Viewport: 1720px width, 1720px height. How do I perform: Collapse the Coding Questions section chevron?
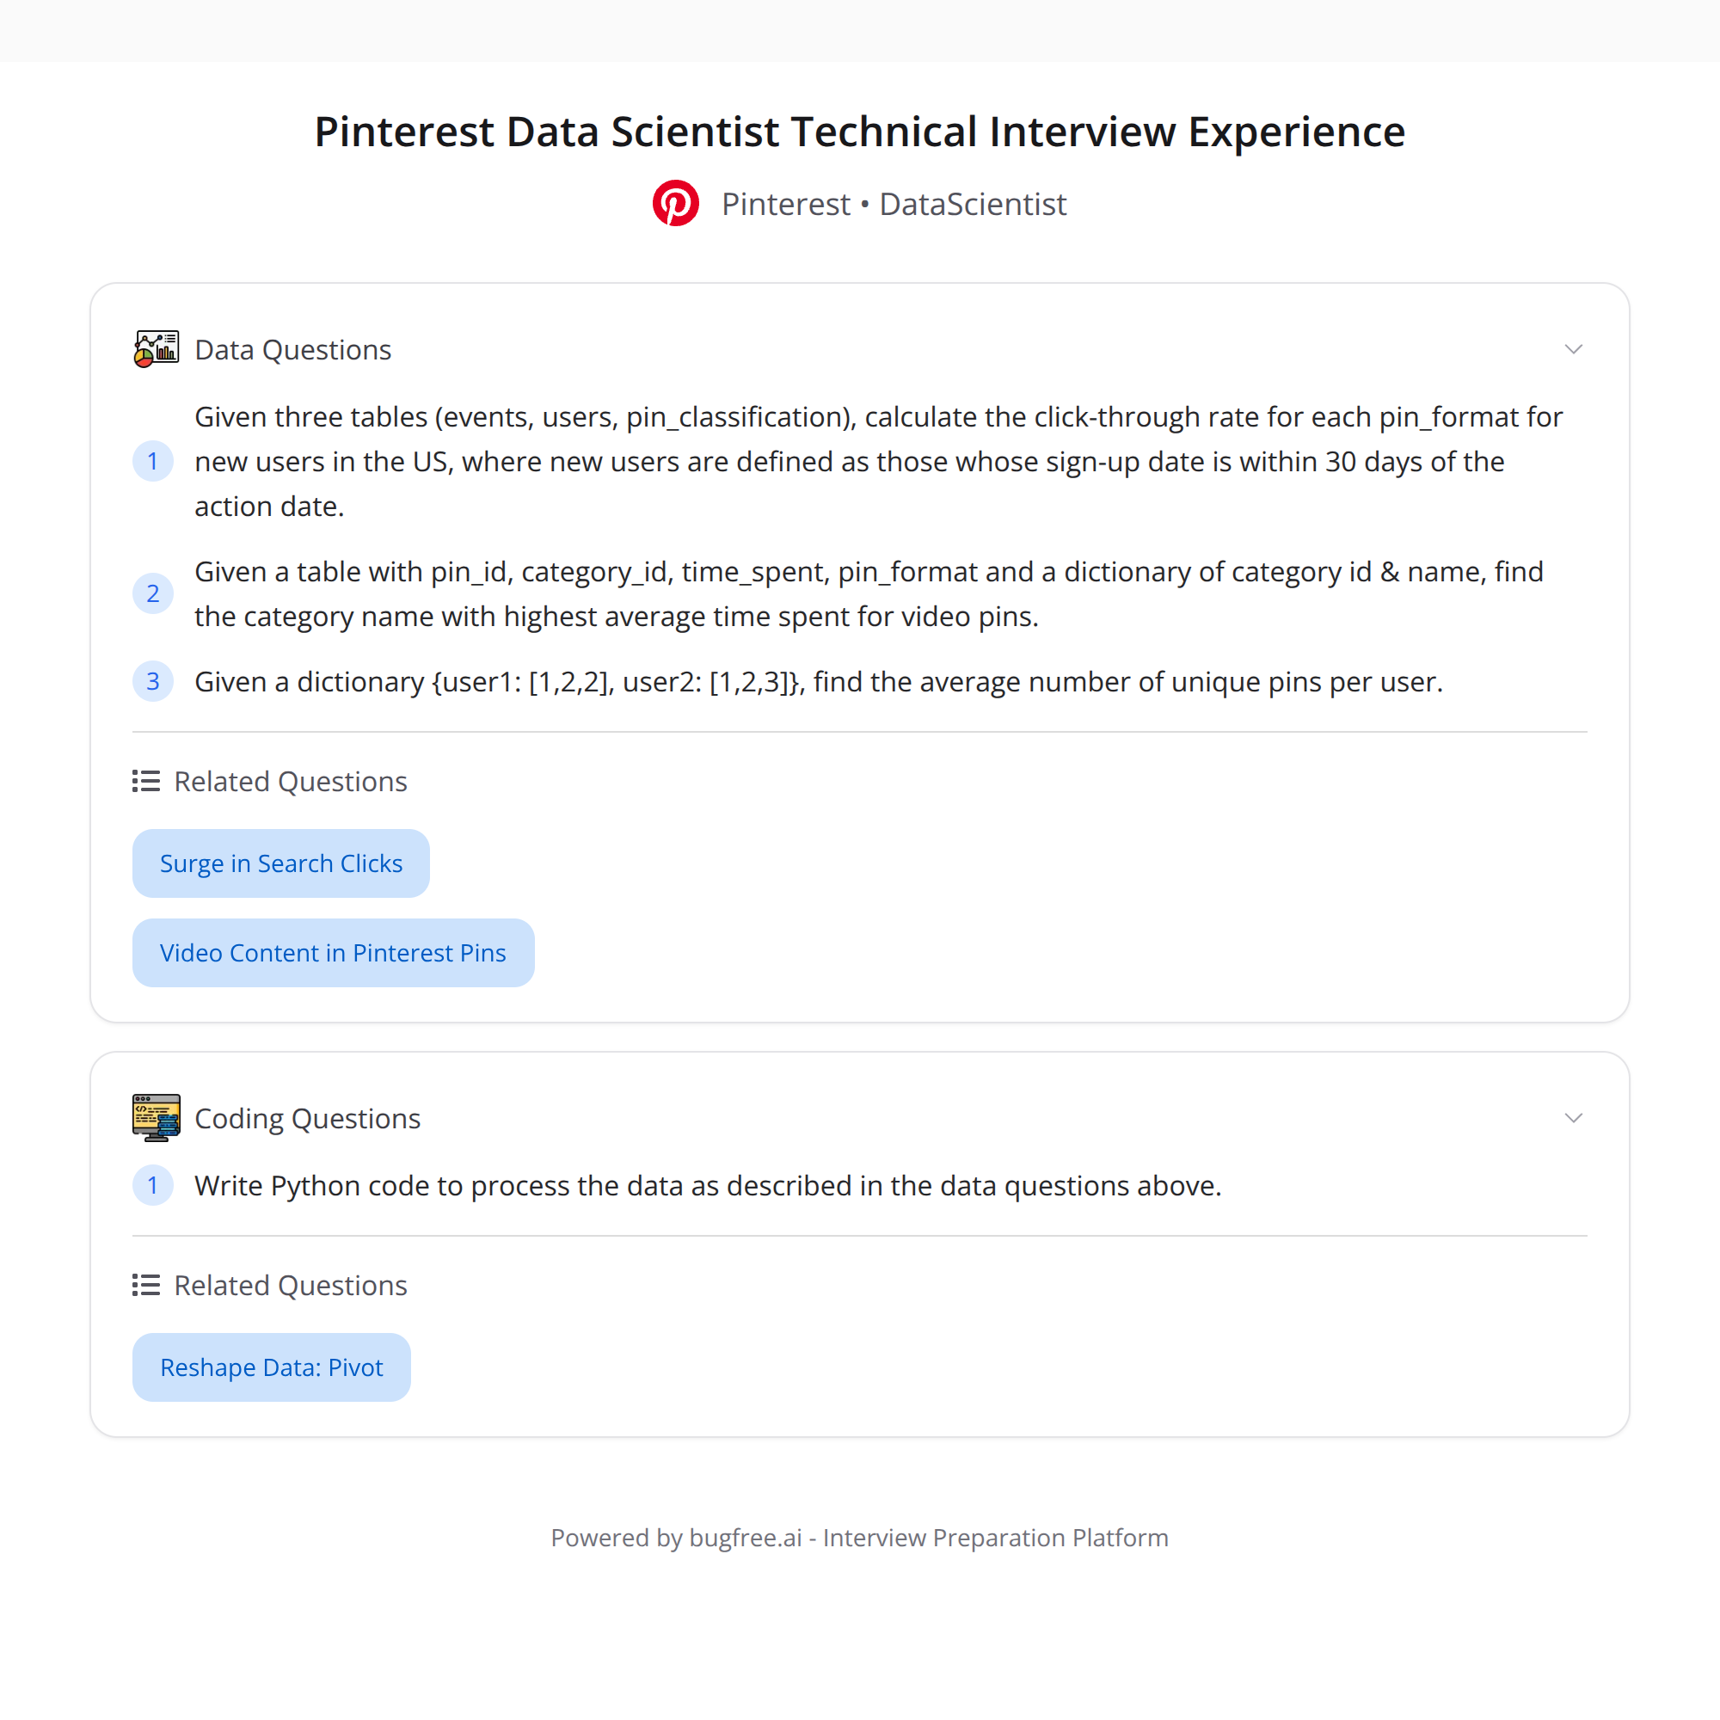(1573, 1117)
